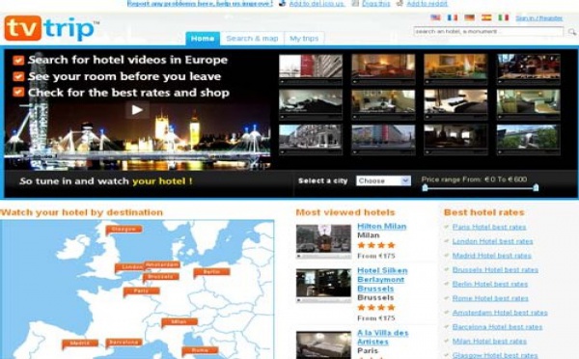Open the Hilton Milan hotel link
Screen dimensions: 579x359
pos(382,227)
